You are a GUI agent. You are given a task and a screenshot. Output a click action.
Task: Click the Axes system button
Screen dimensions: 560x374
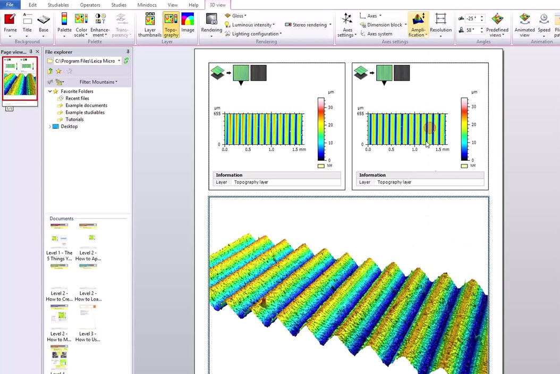(376, 34)
